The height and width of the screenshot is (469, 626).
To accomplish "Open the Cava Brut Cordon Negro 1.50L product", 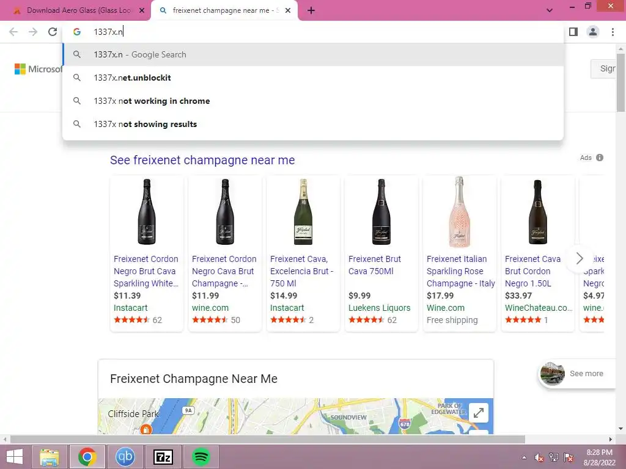I will [x=532, y=271].
